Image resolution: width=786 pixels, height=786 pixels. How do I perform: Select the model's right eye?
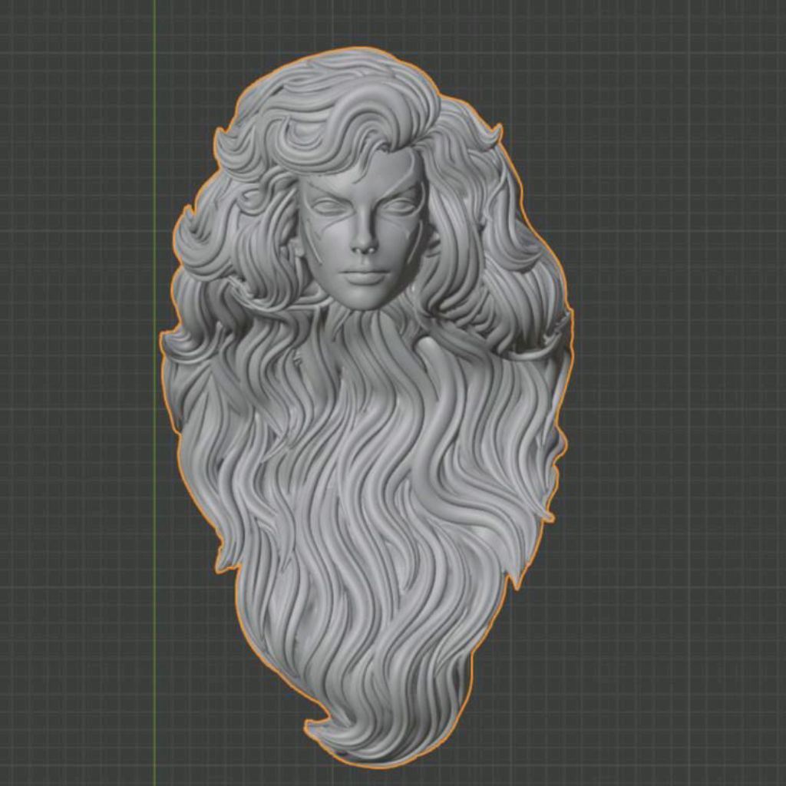(x=330, y=206)
